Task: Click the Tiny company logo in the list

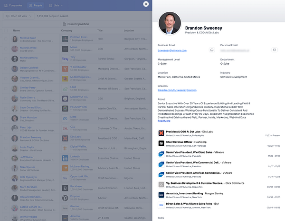Action: [x=65, y=59]
